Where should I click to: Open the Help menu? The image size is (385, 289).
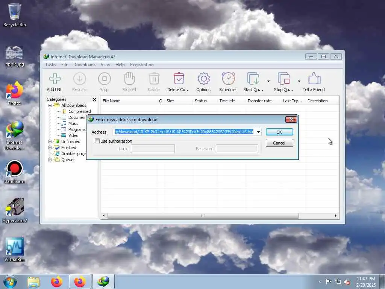coord(120,65)
